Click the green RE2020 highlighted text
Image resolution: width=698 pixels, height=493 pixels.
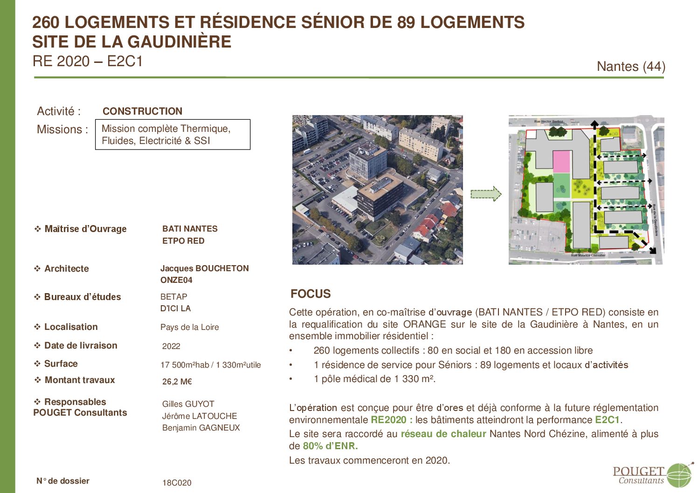392,420
